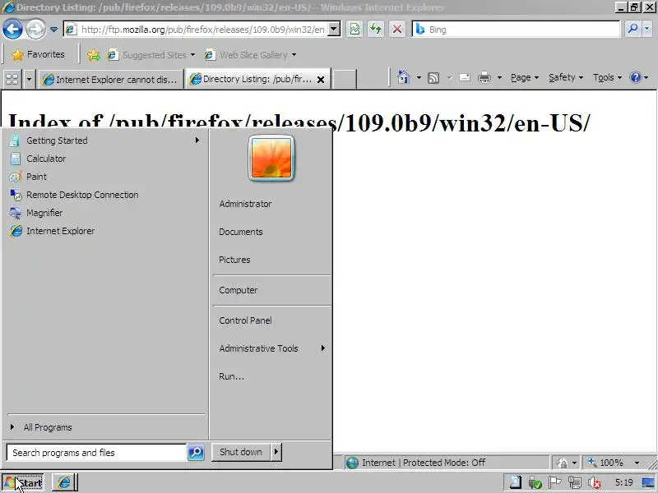The image size is (658, 493).
Task: Open shutdown options arrow next to Shut down
Action: coord(276,452)
